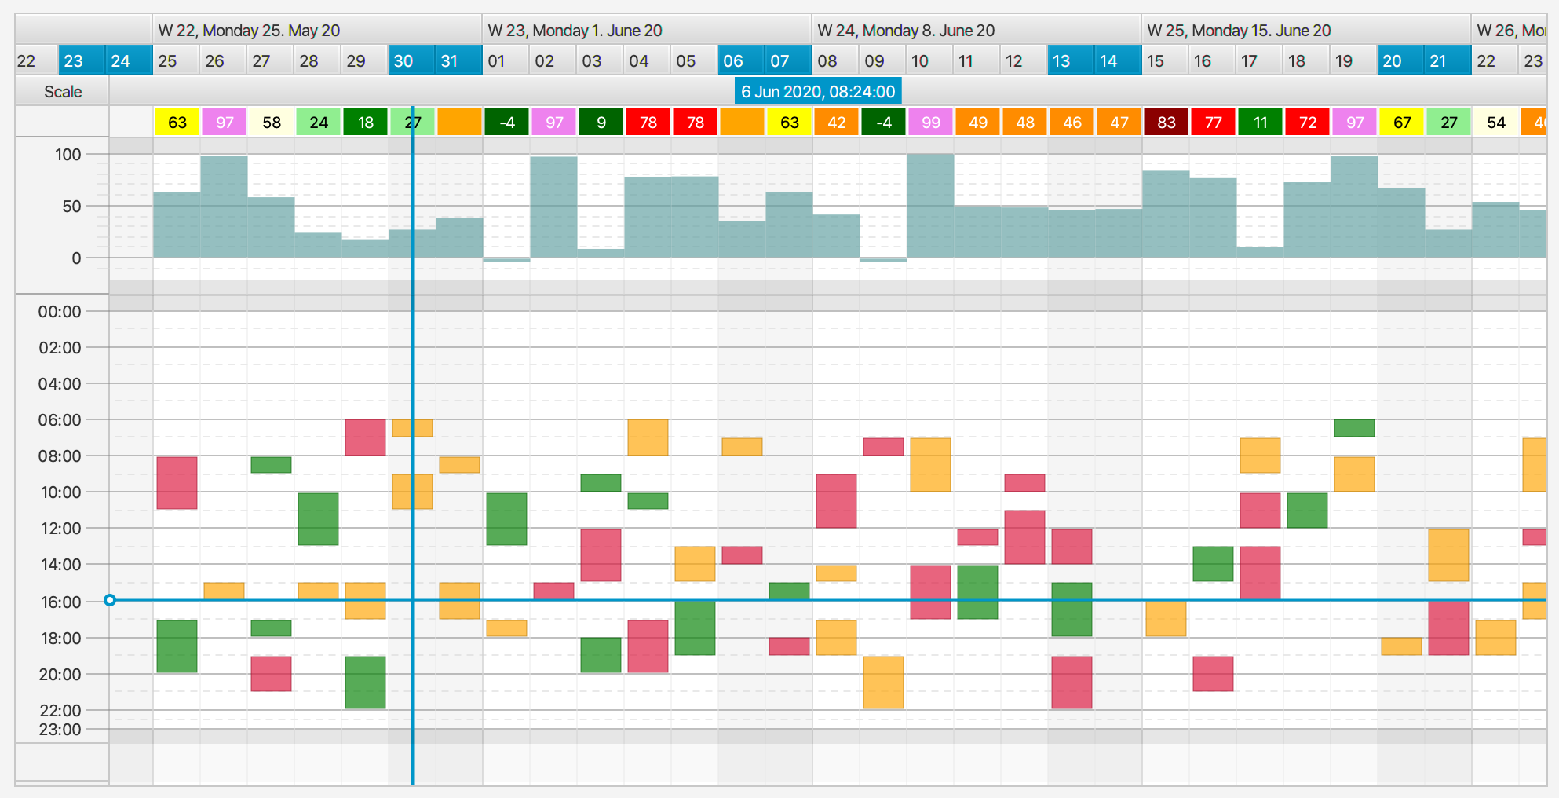The image size is (1559, 798).
Task: Select week header W 22, Monday 25. May
Action: point(249,31)
